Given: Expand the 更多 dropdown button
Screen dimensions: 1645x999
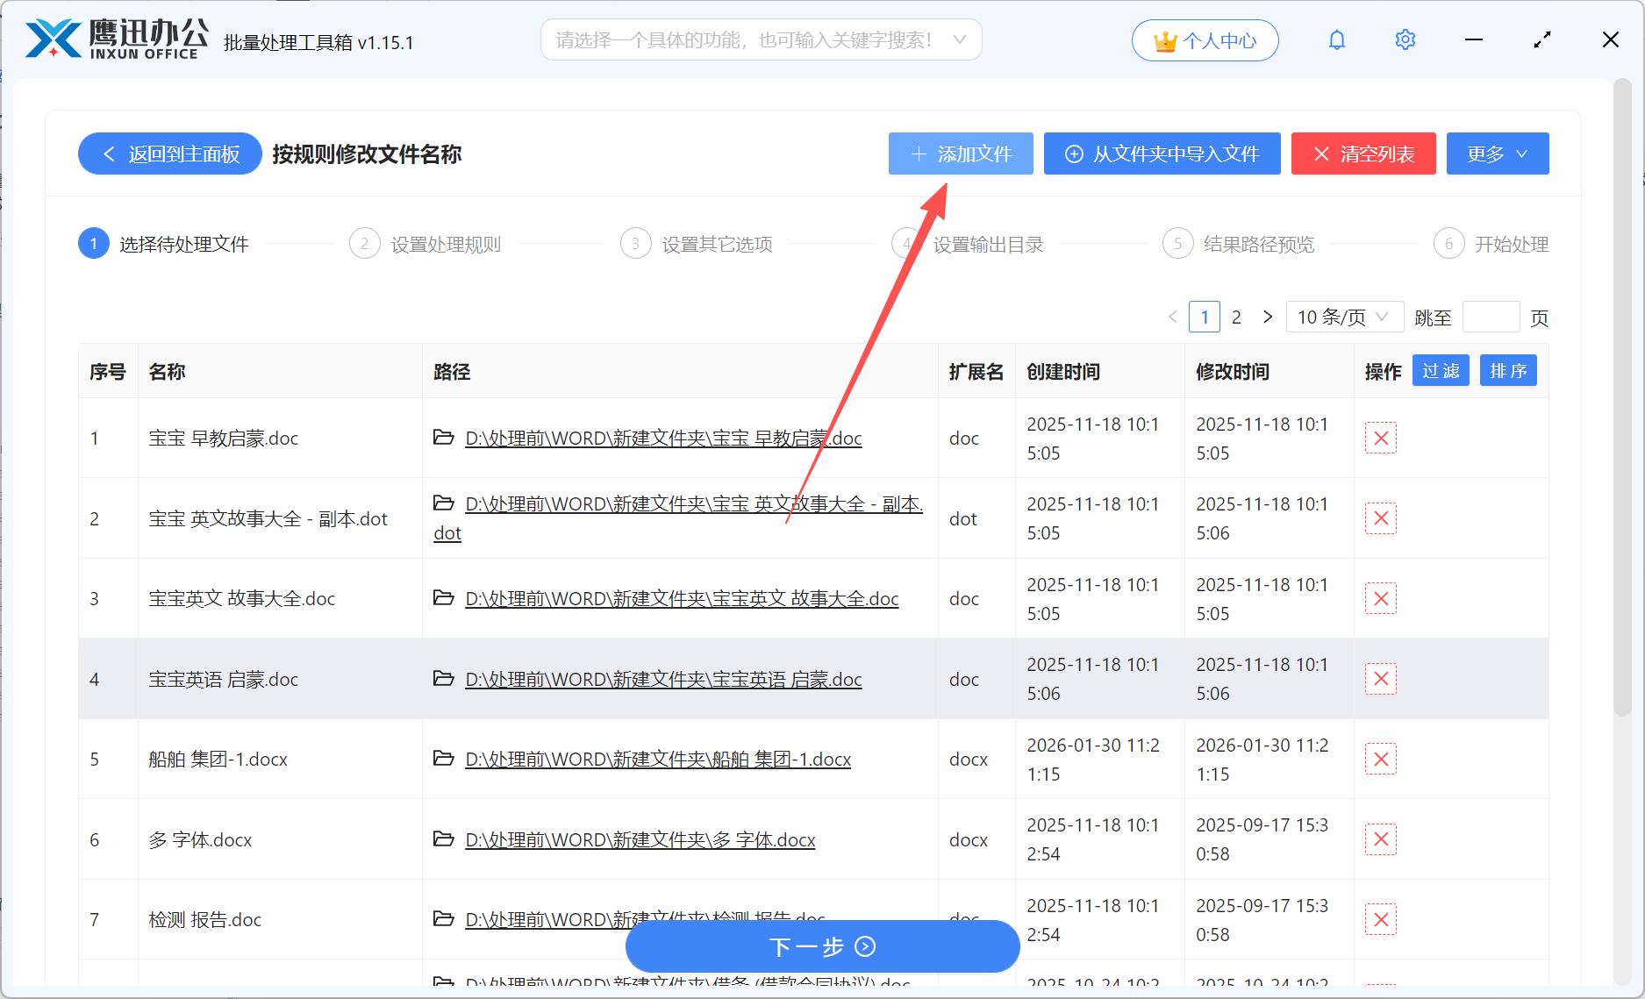Looking at the screenshot, I should 1497,153.
